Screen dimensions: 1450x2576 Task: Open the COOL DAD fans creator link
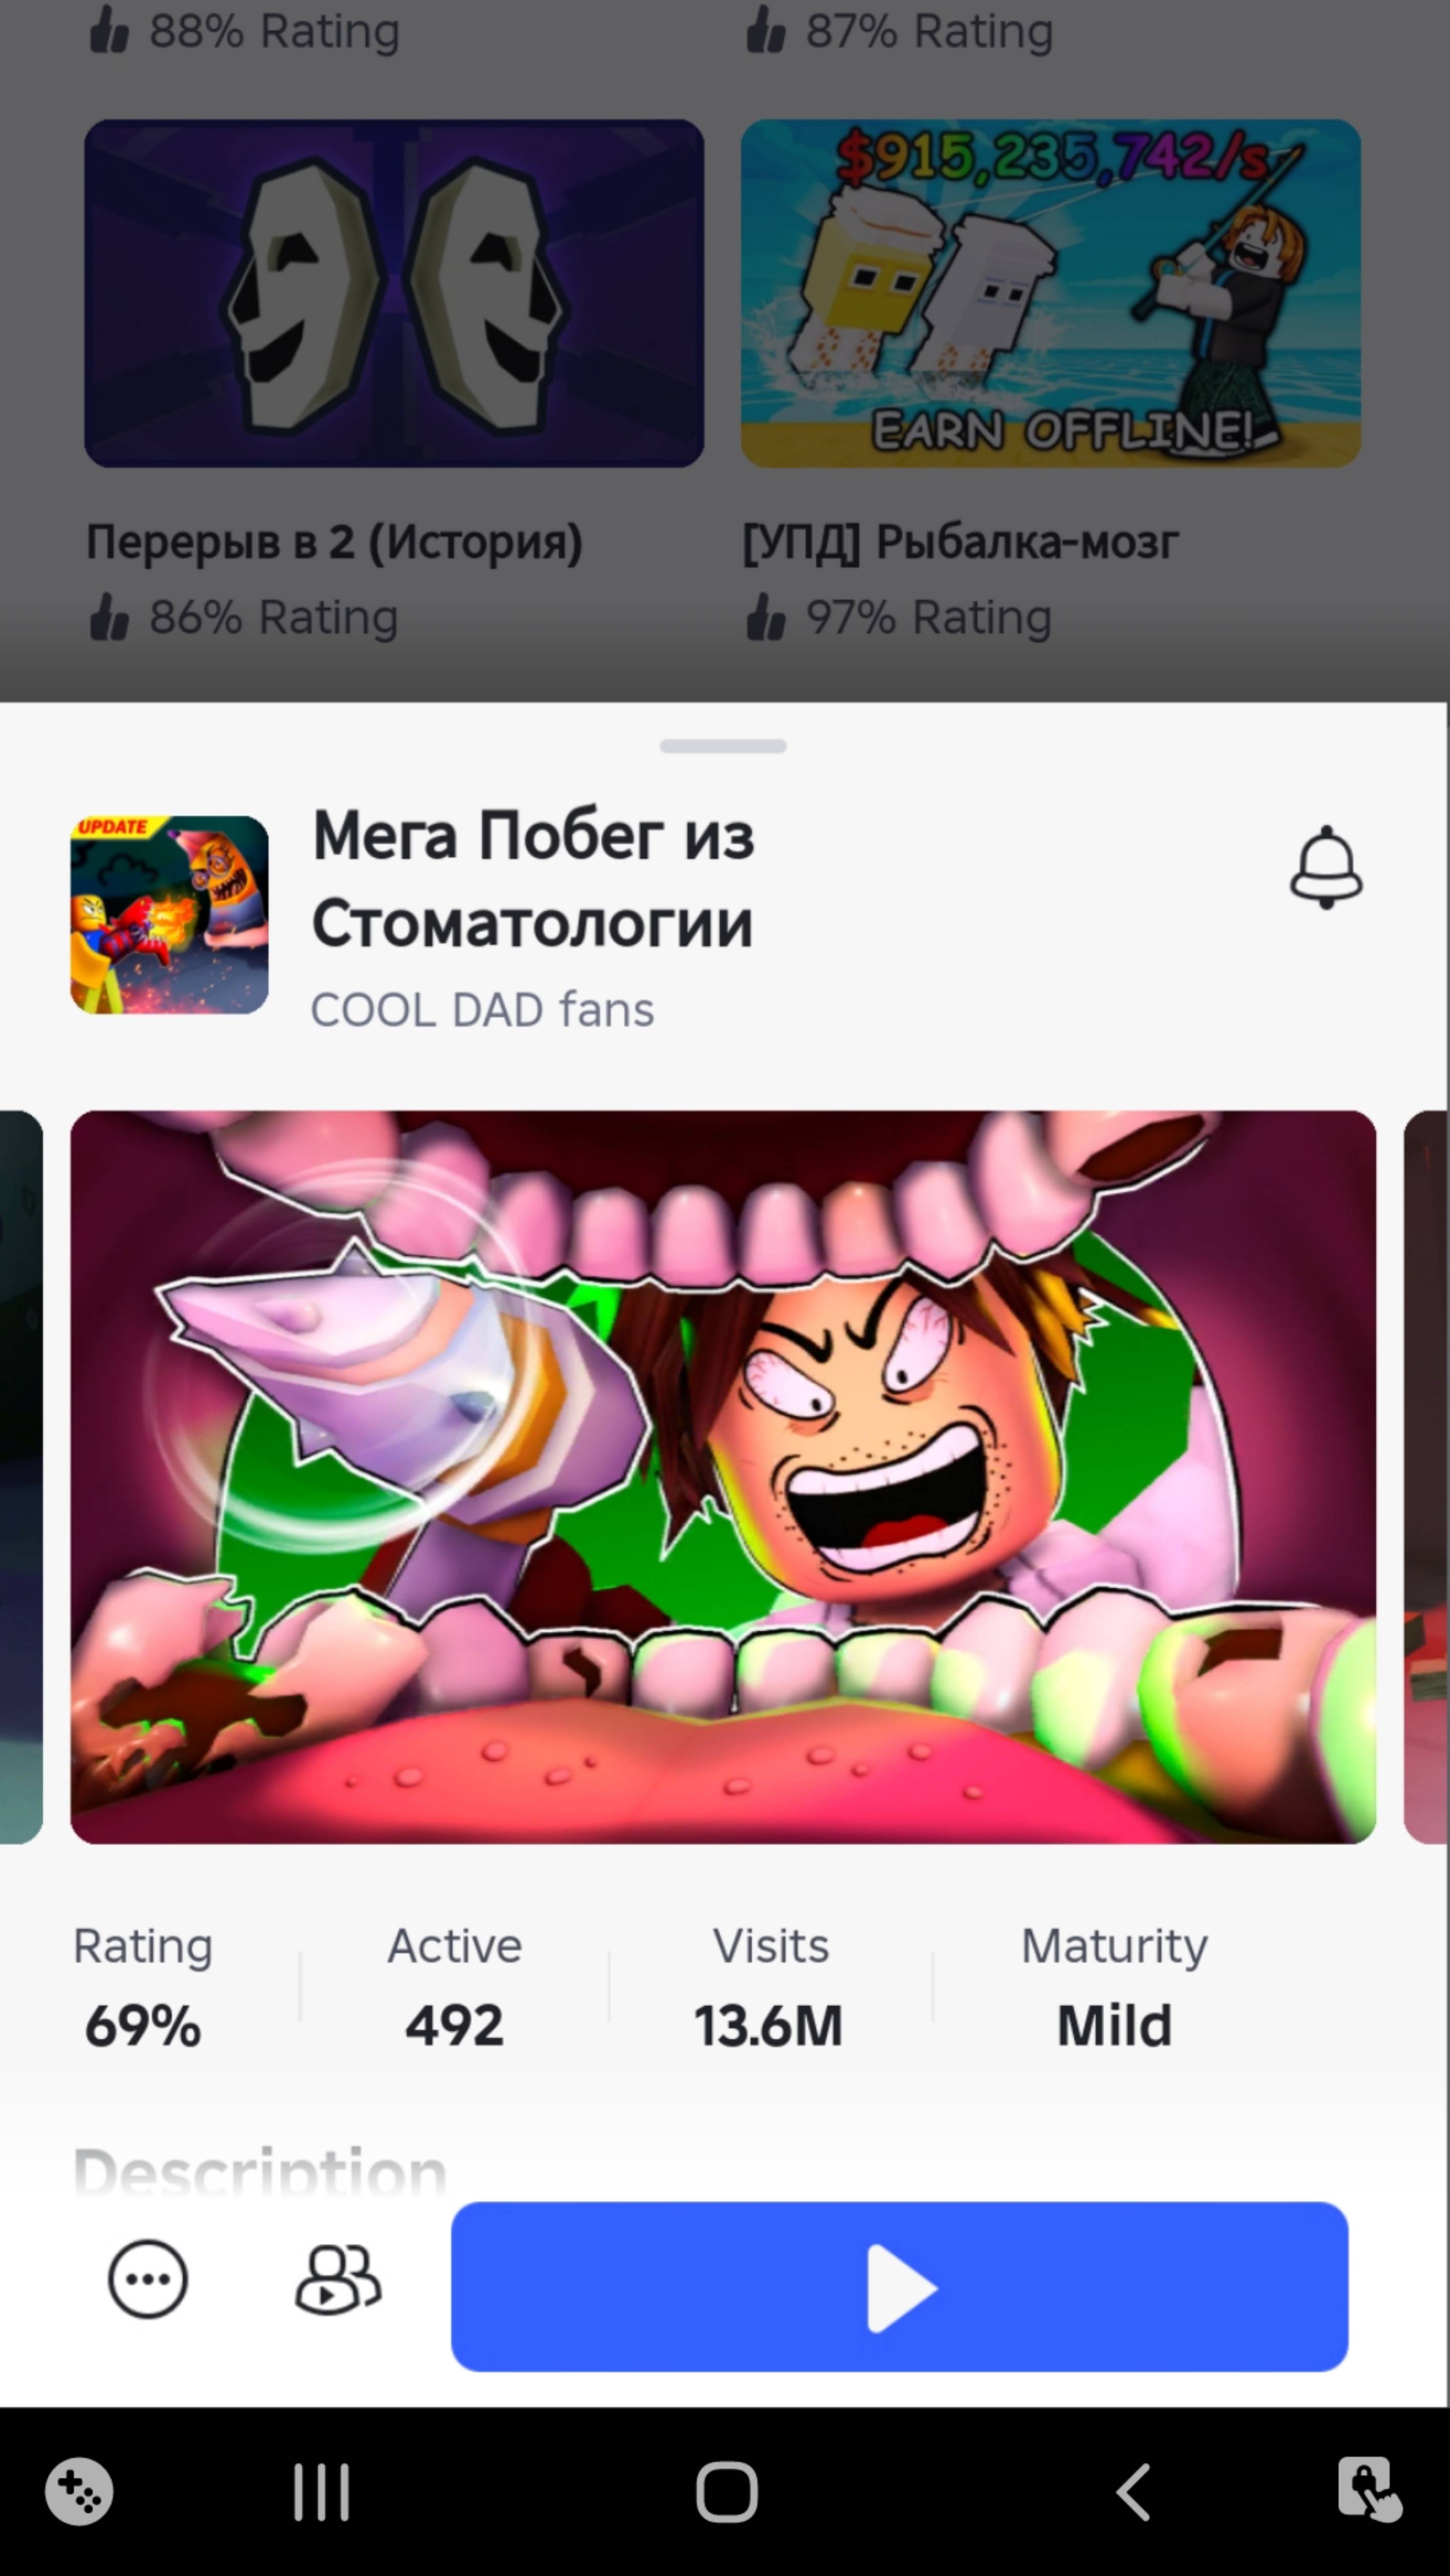[482, 1009]
